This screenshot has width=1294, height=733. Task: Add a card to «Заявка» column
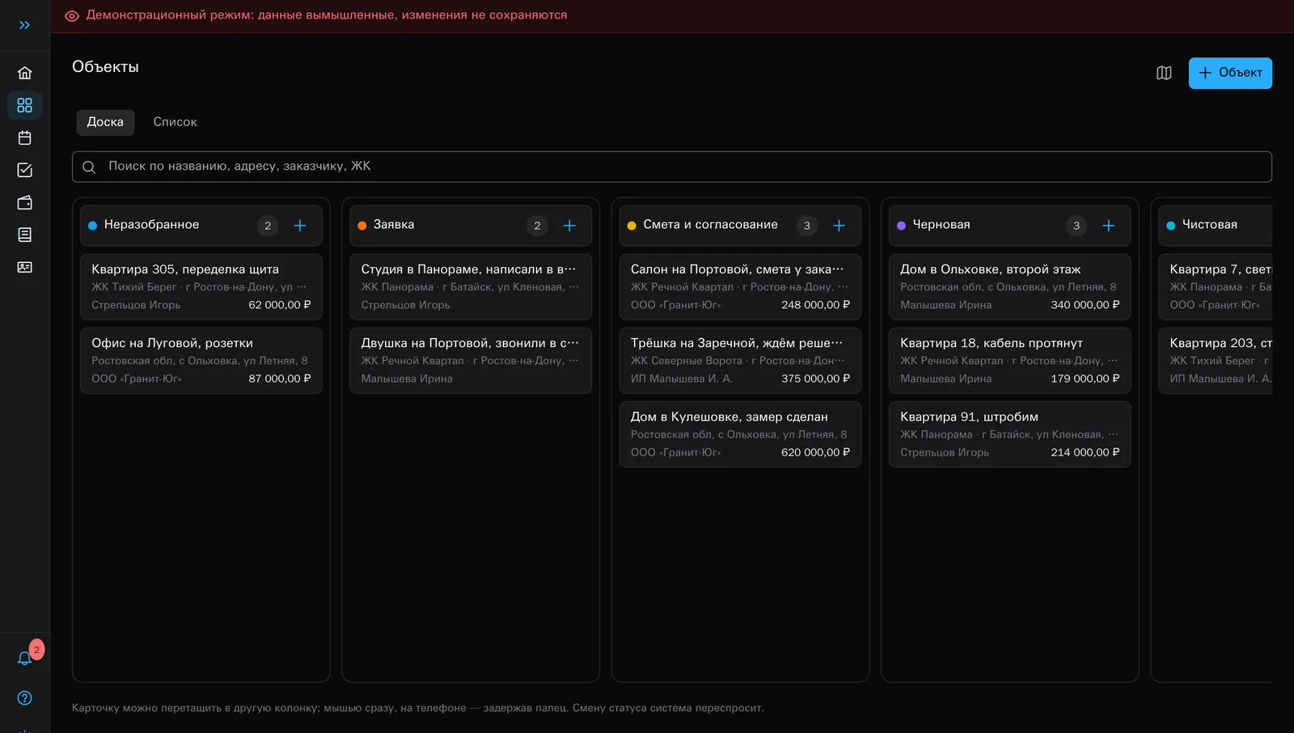[x=569, y=226]
